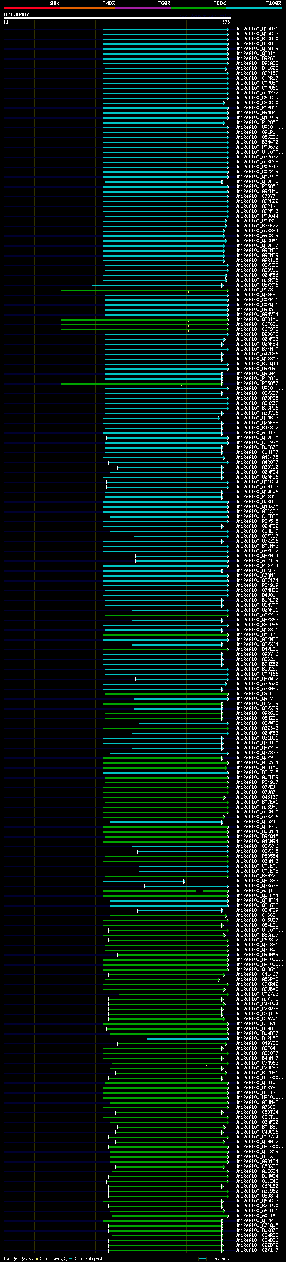The width and height of the screenshot is (286, 1262).
Task: Click the =50char. scale legend
Action: pos(215,1258)
